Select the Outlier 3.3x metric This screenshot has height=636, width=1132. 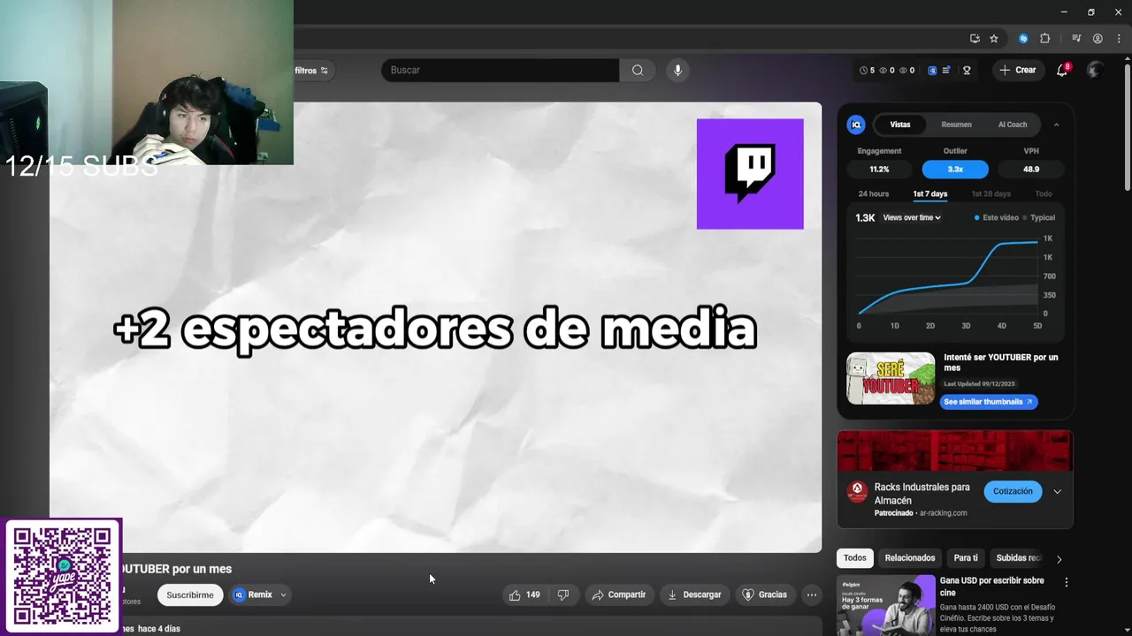955,169
